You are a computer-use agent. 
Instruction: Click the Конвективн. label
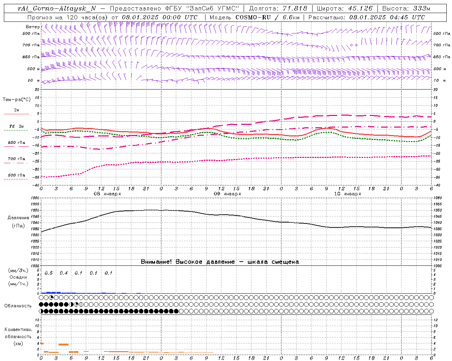click(18, 330)
